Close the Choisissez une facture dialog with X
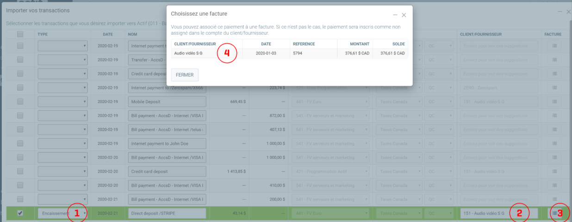 [x=404, y=15]
